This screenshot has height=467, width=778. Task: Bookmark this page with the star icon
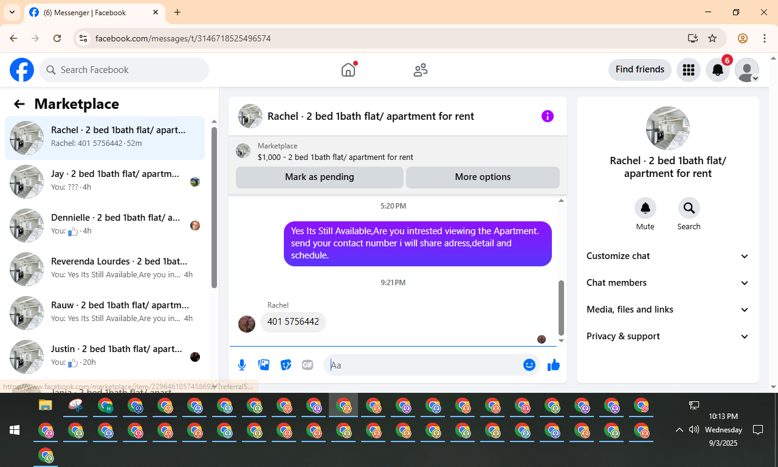click(x=712, y=38)
